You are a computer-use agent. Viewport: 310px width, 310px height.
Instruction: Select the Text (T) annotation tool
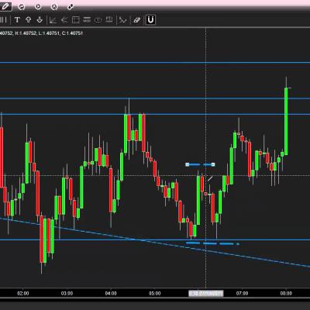coord(17,20)
